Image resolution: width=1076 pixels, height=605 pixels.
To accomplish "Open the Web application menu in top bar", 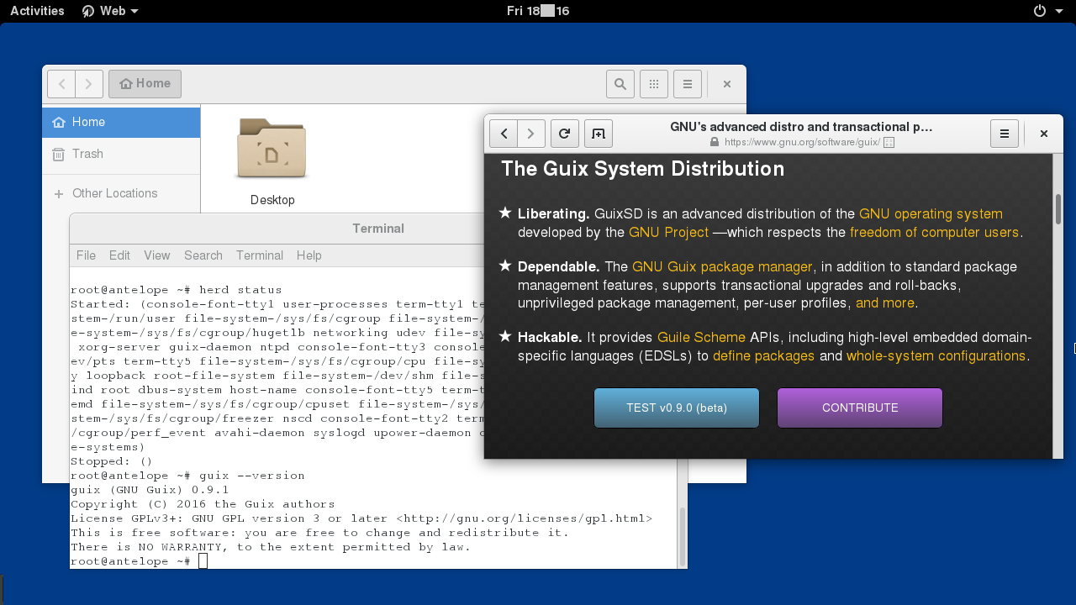I will pos(110,11).
